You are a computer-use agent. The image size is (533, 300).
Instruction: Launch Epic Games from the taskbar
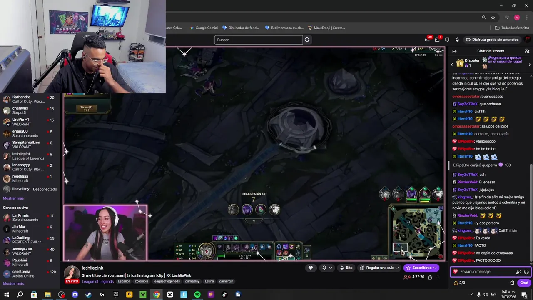(116, 294)
